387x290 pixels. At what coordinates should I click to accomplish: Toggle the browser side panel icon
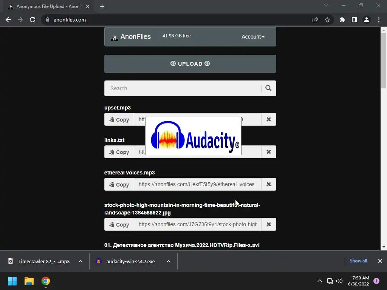354,20
